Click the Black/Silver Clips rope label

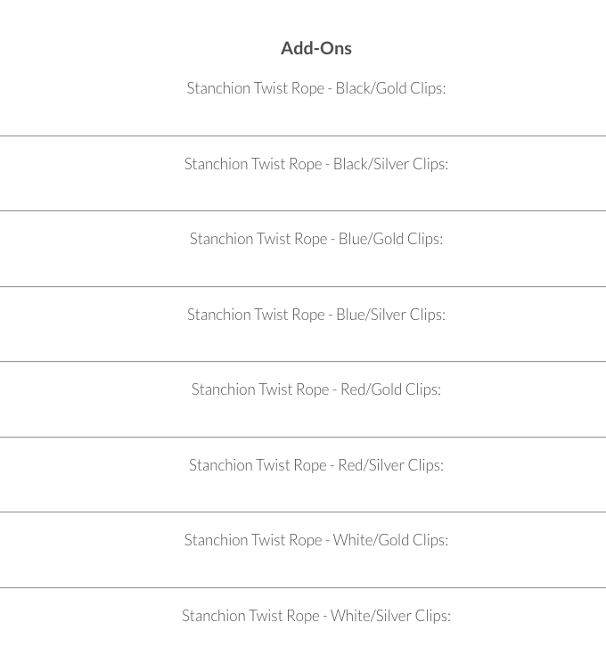click(x=315, y=163)
